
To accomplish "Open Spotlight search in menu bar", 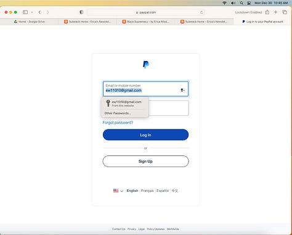I will pos(241,3).
